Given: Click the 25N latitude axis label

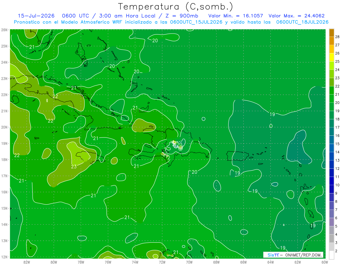Looking at the screenshot, I should 4,46.
